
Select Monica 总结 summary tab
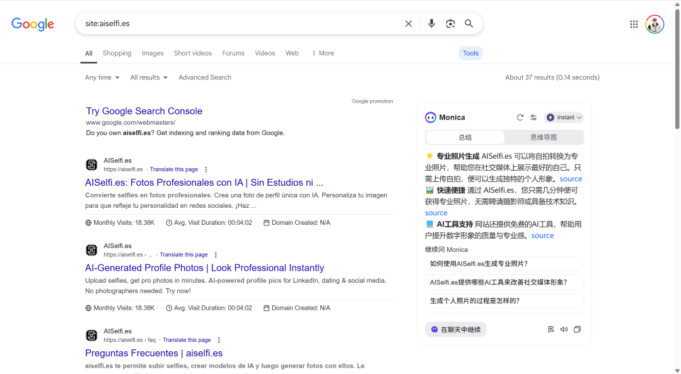point(465,137)
